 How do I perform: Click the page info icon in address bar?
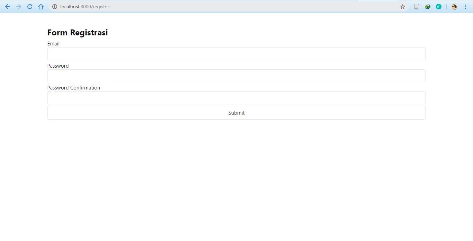tap(54, 7)
